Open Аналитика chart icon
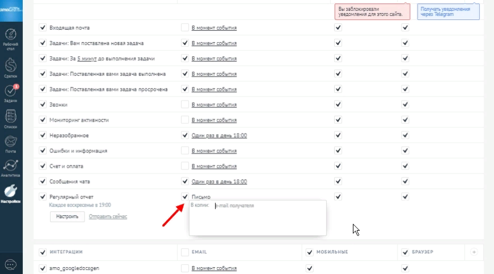Viewport: 494px width, 274px height. pos(10,168)
